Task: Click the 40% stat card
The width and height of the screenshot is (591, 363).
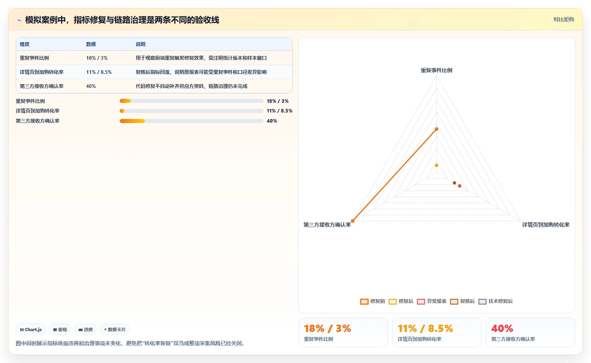Action: coord(530,332)
